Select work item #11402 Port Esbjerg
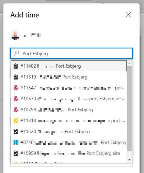The height and width of the screenshot is (173, 144). tap(69, 66)
